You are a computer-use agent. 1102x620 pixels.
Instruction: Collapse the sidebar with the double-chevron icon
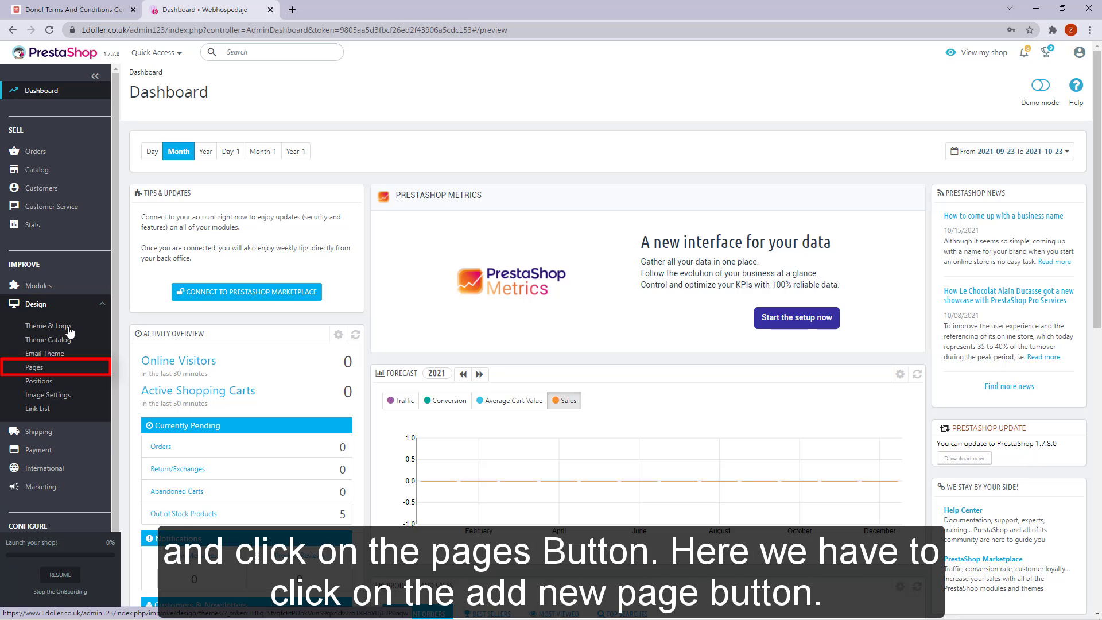[95, 76]
